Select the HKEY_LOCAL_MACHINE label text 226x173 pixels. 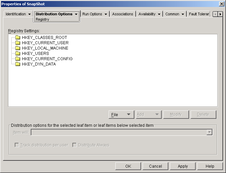pyautogui.click(x=45, y=48)
